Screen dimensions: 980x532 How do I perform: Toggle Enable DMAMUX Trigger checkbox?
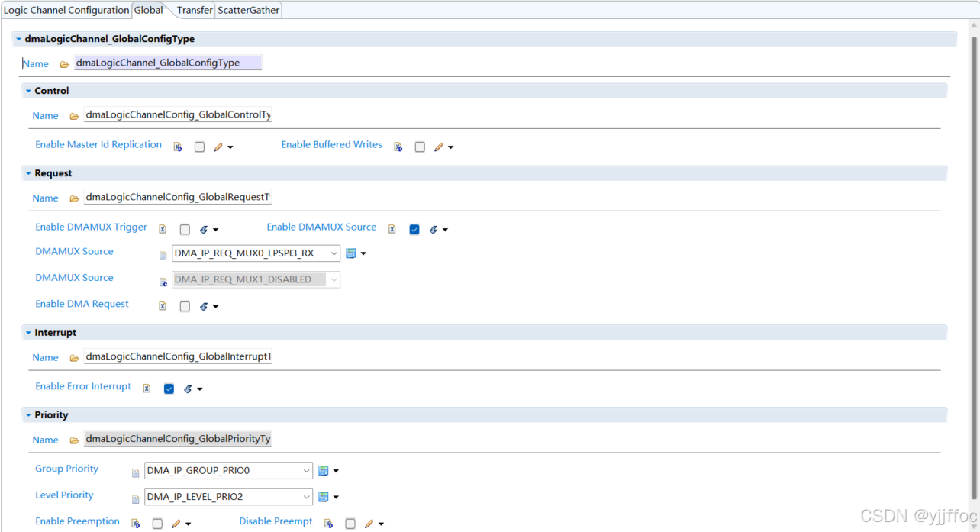coord(185,230)
